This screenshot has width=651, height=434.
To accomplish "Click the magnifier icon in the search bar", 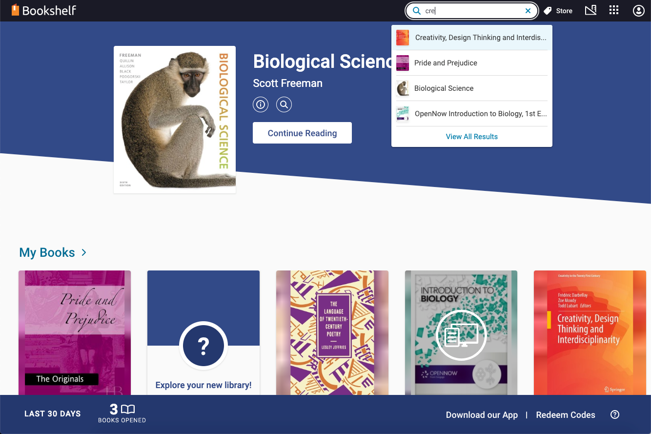I will pos(417,10).
